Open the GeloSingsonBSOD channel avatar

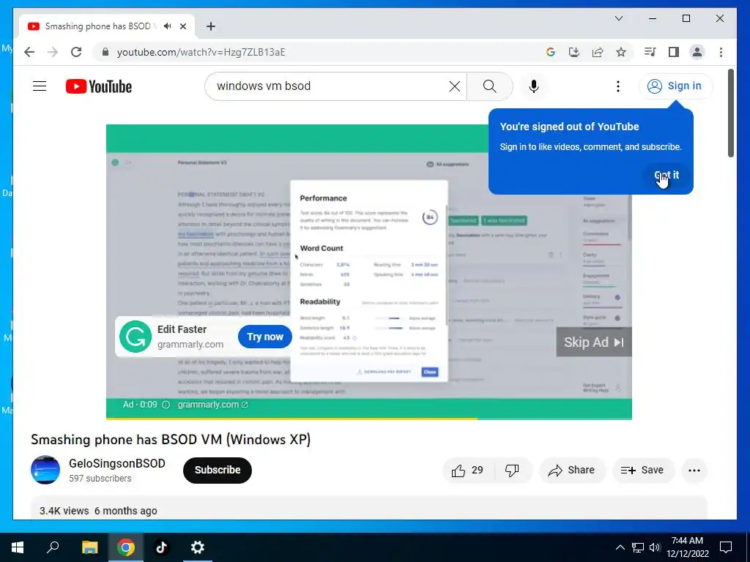[45, 470]
